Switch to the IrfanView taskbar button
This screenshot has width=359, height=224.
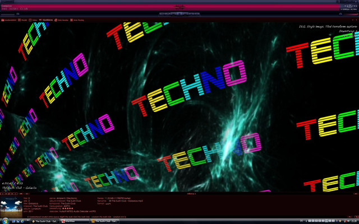(x=75, y=221)
